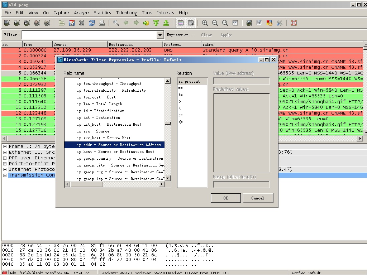This screenshot has width=367, height=275.
Task: Select packet 1 with time 0.000000
Action: click(182, 50)
